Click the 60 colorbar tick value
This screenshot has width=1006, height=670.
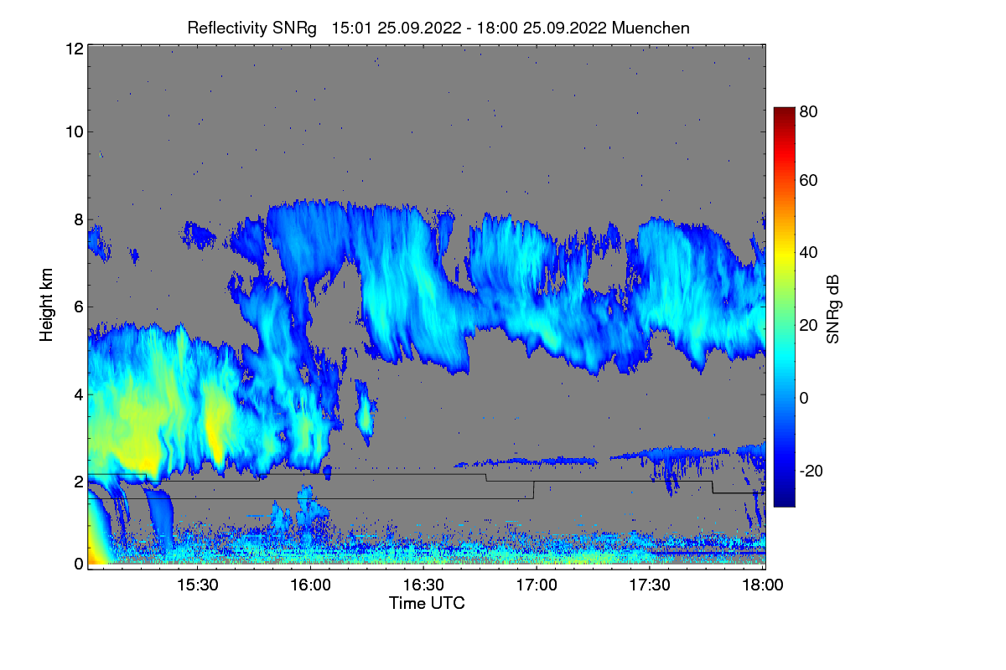pos(809,181)
